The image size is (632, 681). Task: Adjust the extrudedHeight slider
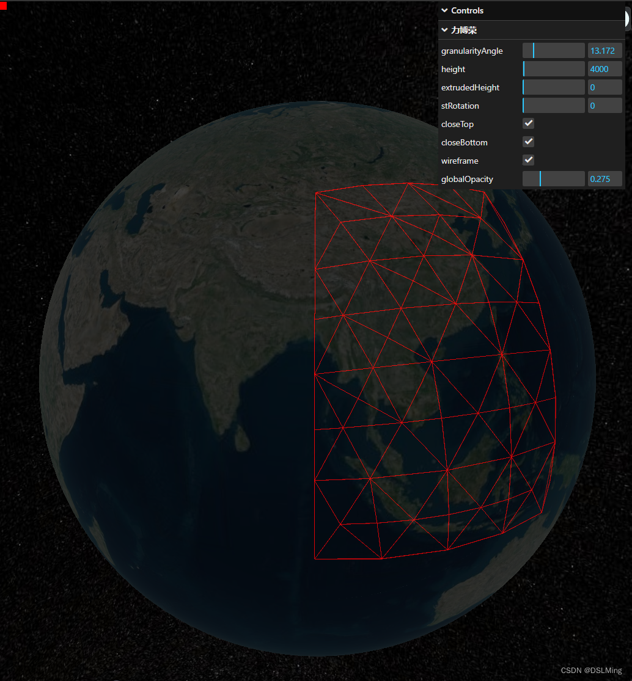point(553,87)
